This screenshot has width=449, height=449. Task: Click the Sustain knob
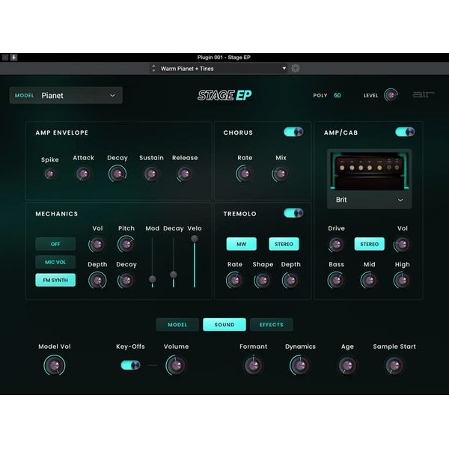(151, 174)
